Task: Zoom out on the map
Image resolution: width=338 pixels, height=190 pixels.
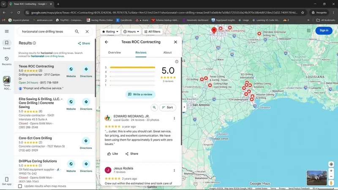Action: 331,176
